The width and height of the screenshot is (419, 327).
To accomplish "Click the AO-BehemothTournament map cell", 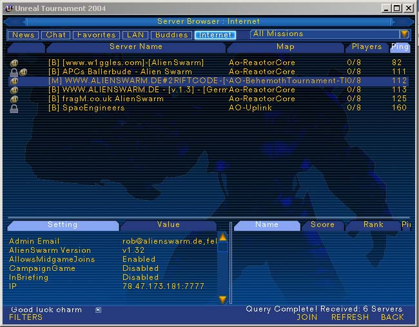I will coord(287,81).
